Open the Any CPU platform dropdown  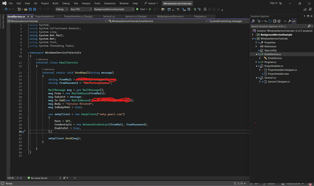tap(80, 9)
